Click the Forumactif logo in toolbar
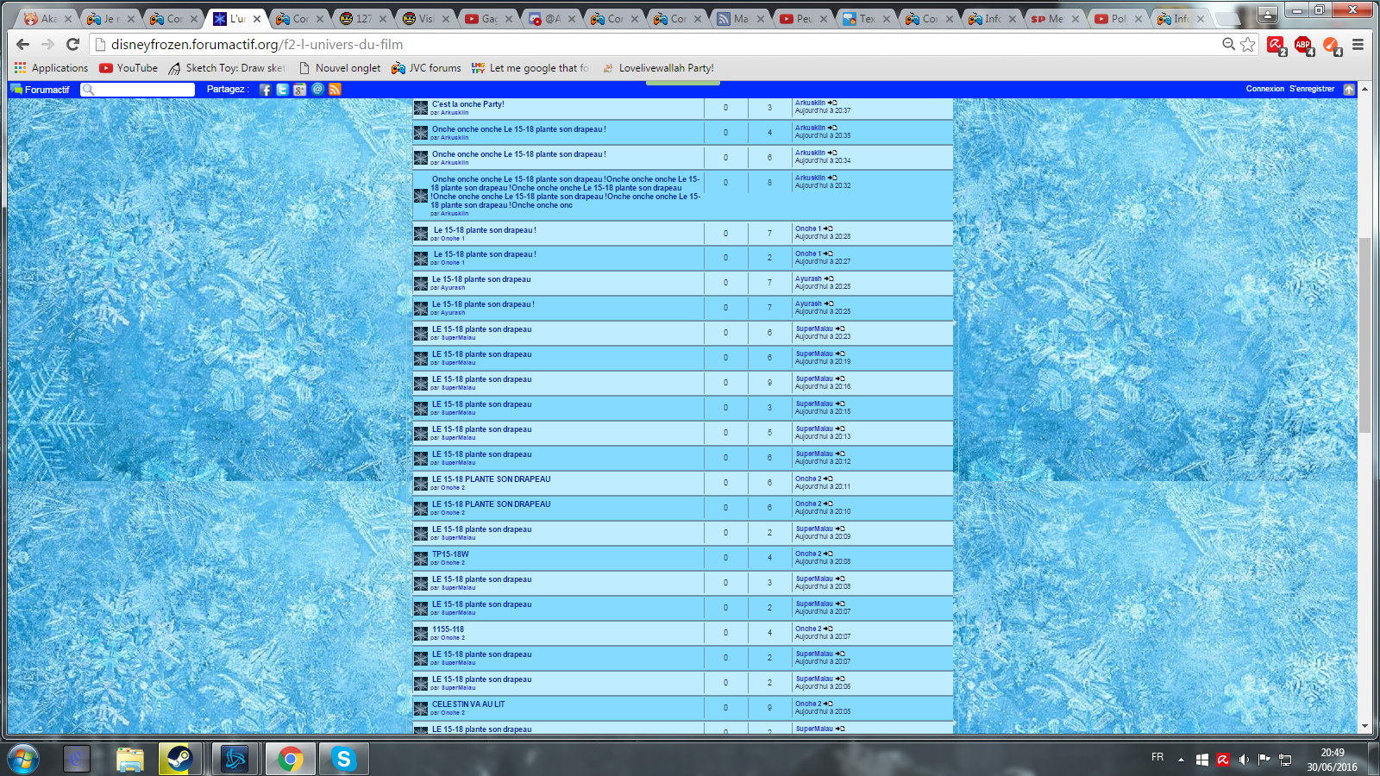Screen dimensions: 1380x776 41,90
